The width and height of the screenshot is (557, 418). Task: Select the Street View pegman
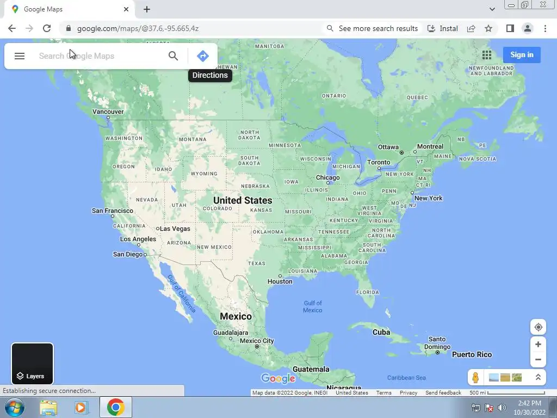(x=475, y=377)
